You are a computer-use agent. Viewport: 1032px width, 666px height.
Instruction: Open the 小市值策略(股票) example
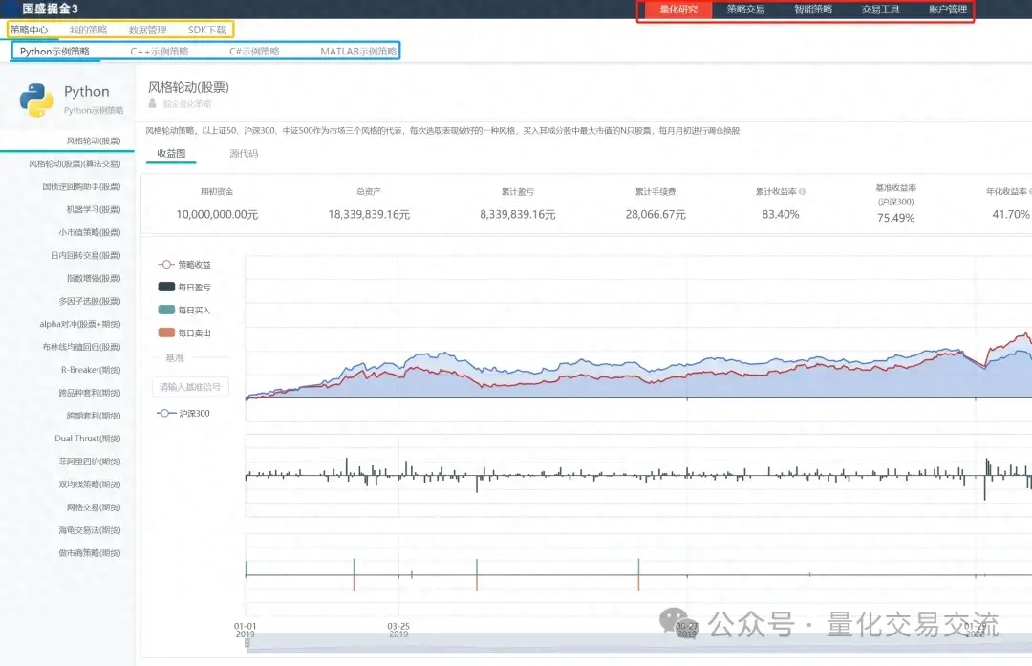pos(90,232)
